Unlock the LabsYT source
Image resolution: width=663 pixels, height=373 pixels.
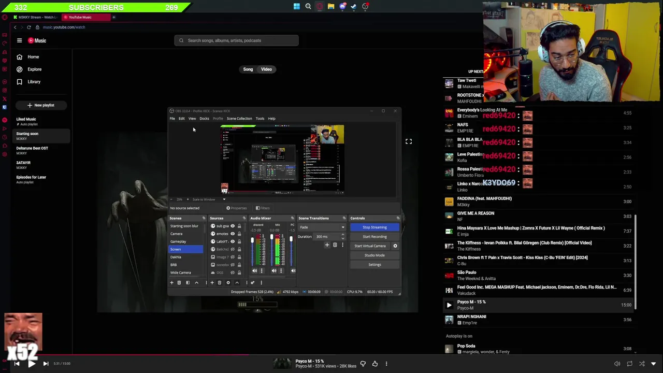pyautogui.click(x=239, y=241)
